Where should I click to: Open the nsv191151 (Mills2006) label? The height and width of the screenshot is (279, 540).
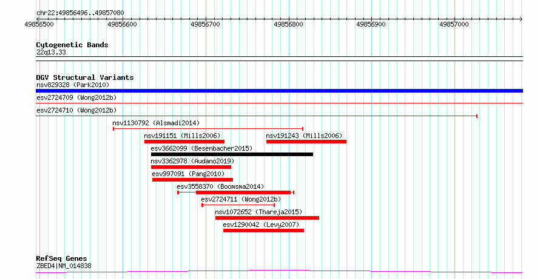[x=182, y=136]
